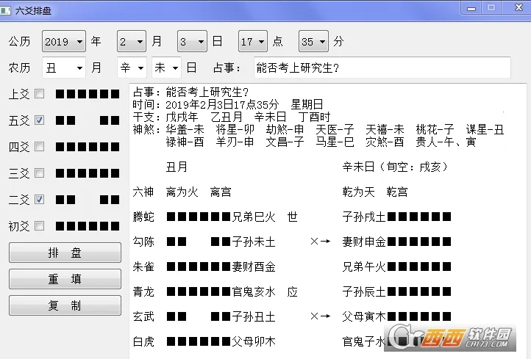
Task: Disable the 二爻 checkbox
Action: pyautogui.click(x=39, y=200)
